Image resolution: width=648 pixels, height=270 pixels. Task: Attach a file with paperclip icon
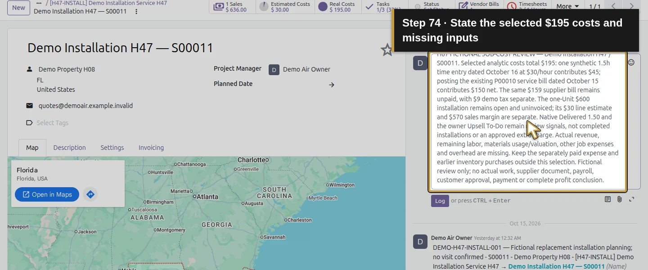(x=620, y=199)
